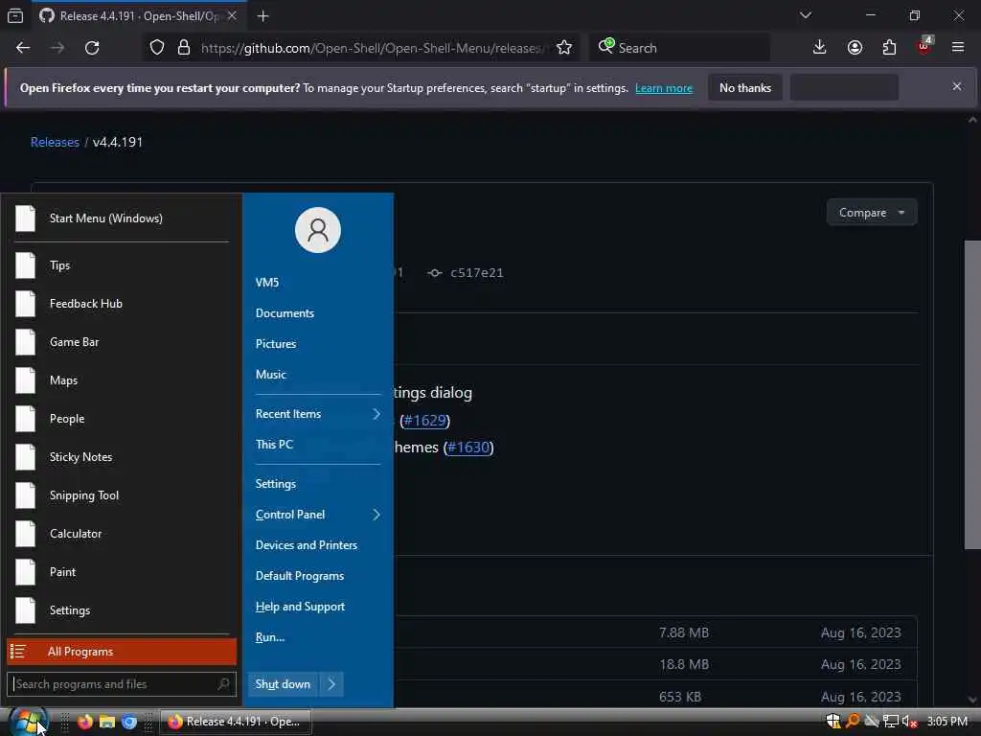Open the Firefox downloads panel
This screenshot has width=981, height=736.
819,48
